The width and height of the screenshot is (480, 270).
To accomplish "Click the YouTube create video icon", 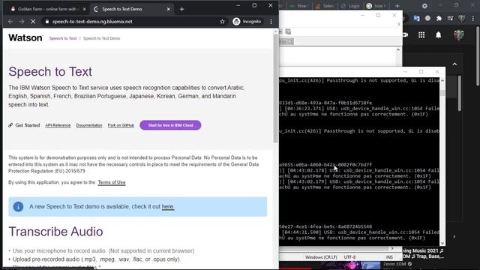I will click(x=405, y=35).
